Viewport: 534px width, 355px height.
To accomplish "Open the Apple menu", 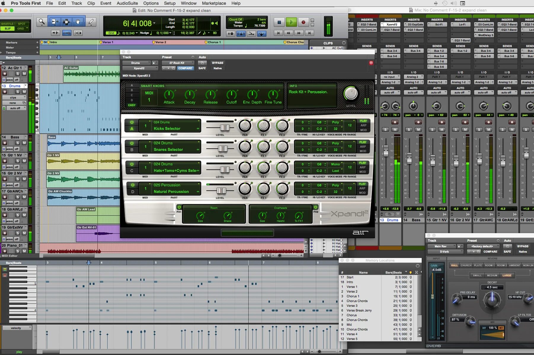I will (3, 3).
